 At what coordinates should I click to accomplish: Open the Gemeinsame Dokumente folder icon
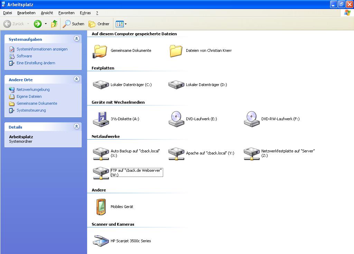[101, 50]
